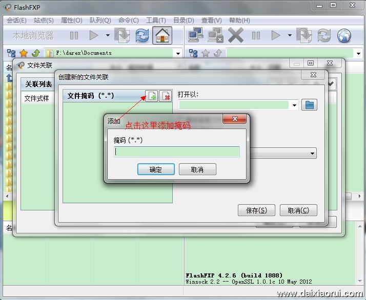Open the 目录(D) menu
366x300 pixels.
[x=184, y=20]
